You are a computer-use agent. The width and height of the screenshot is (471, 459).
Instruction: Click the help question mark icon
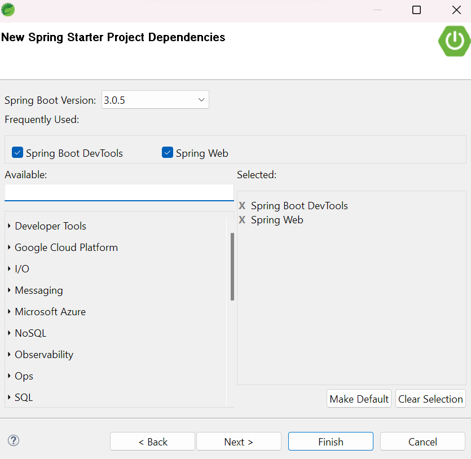(x=13, y=440)
